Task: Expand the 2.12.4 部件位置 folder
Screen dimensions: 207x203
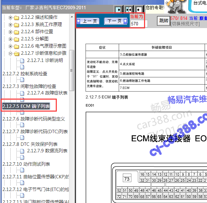Action: (x=10, y=32)
